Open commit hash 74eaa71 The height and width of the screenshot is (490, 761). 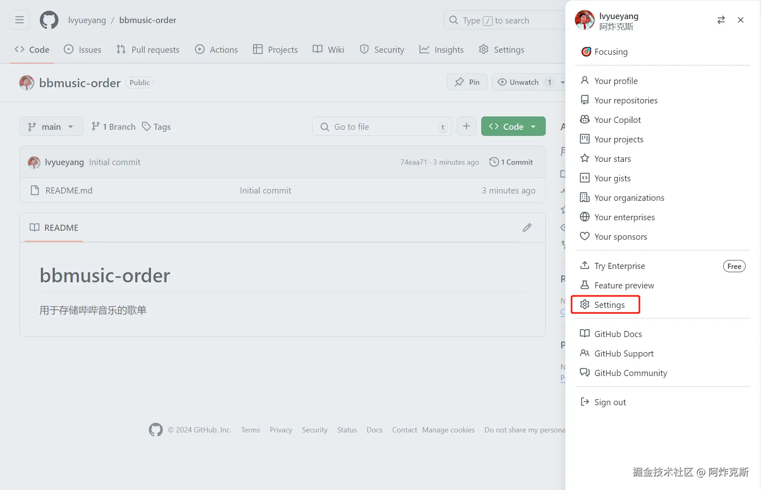(x=414, y=162)
